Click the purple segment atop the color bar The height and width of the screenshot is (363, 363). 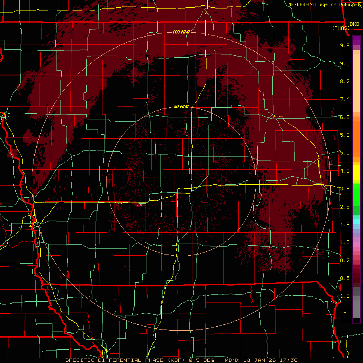(x=356, y=40)
